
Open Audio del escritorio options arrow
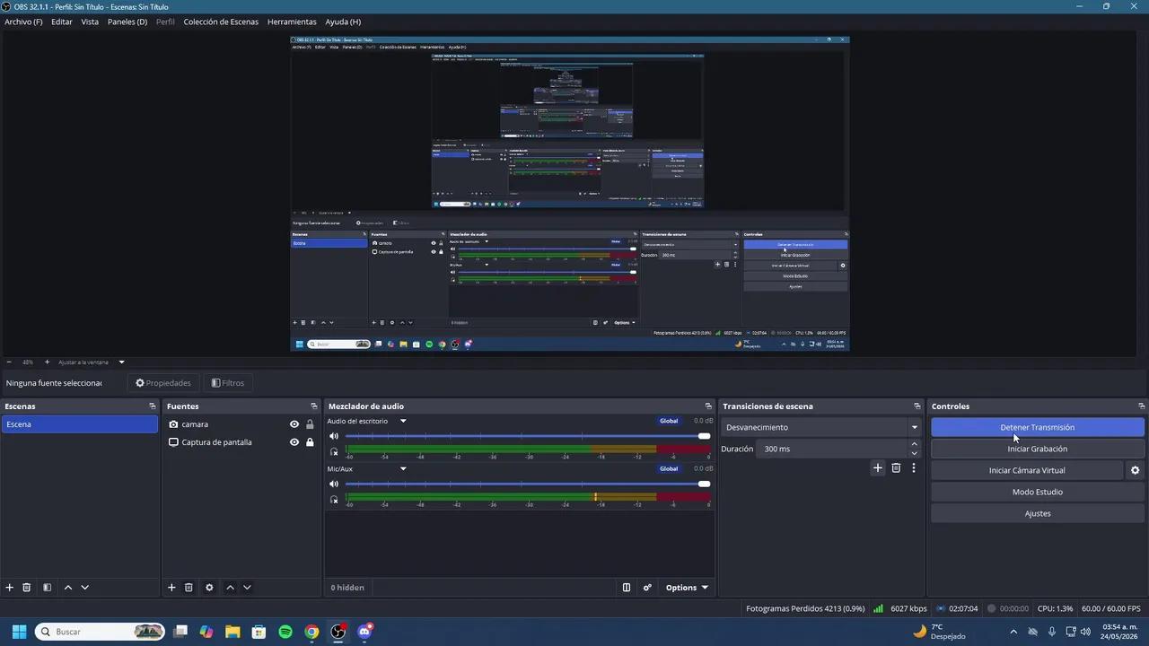(x=403, y=421)
